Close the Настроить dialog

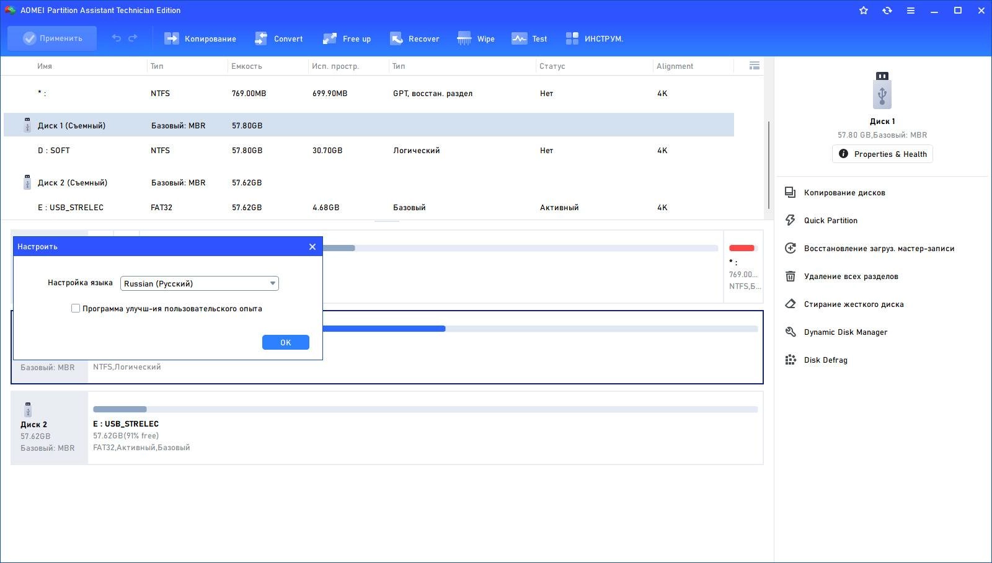[312, 247]
